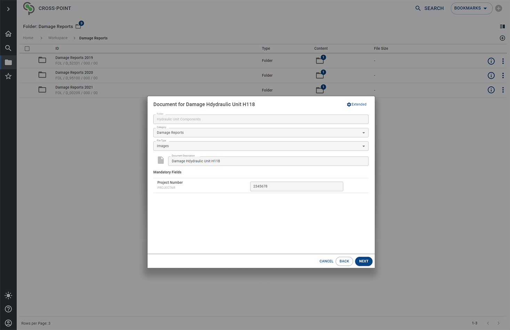Screen dimensions: 510x330
Task: Click the Extended settings gear link
Action: coord(357,105)
